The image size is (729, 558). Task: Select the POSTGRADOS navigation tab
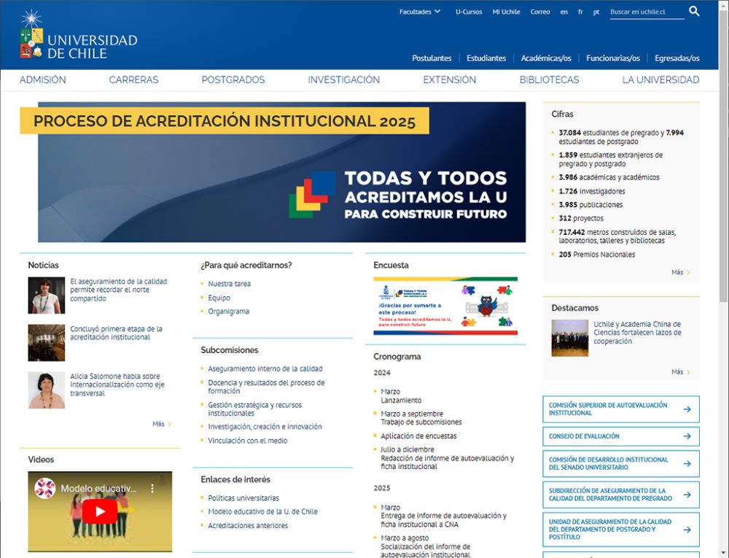click(233, 80)
